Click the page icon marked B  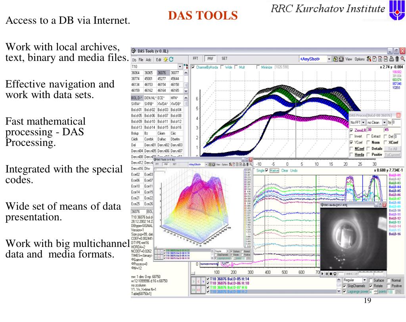tap(380, 59)
